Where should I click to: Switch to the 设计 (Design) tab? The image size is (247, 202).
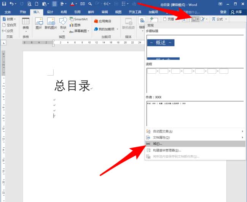[50, 12]
